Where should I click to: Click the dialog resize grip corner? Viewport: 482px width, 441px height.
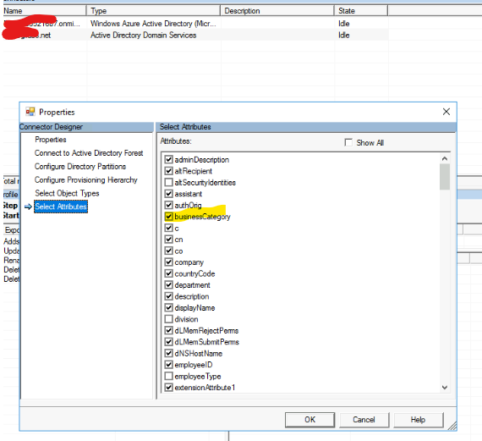point(452,426)
